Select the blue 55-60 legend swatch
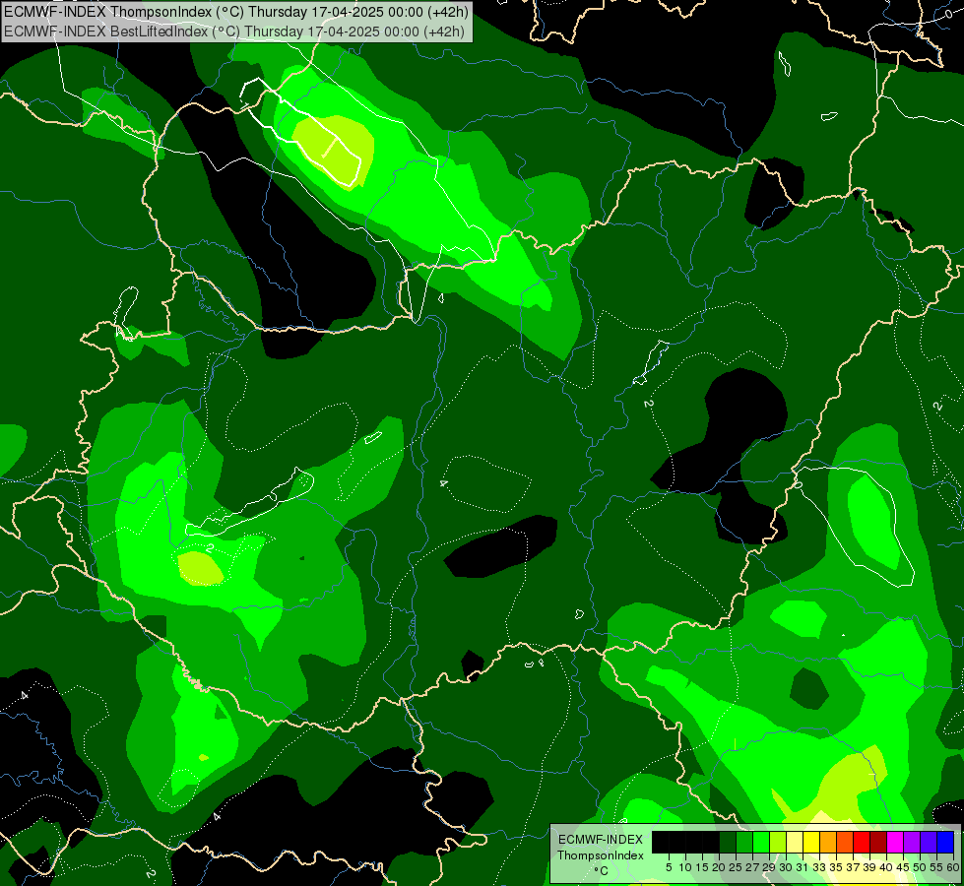The height and width of the screenshot is (886, 964). click(x=945, y=842)
